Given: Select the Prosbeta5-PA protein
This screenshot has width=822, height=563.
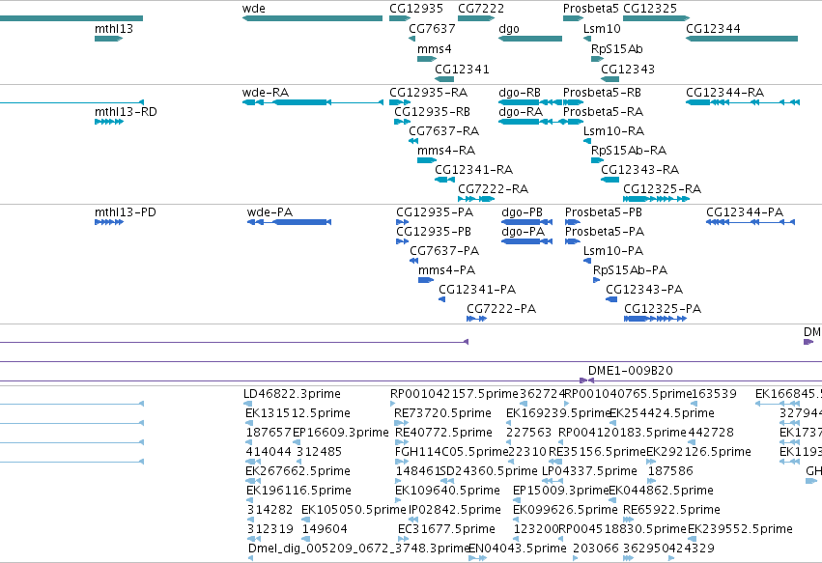Looking at the screenshot, I should coord(573,241).
